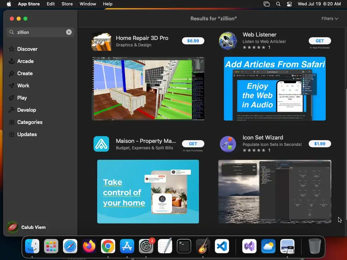This screenshot has width=347, height=260.
Task: Open Home Repair 3D Pro screenshot
Action: [148, 89]
